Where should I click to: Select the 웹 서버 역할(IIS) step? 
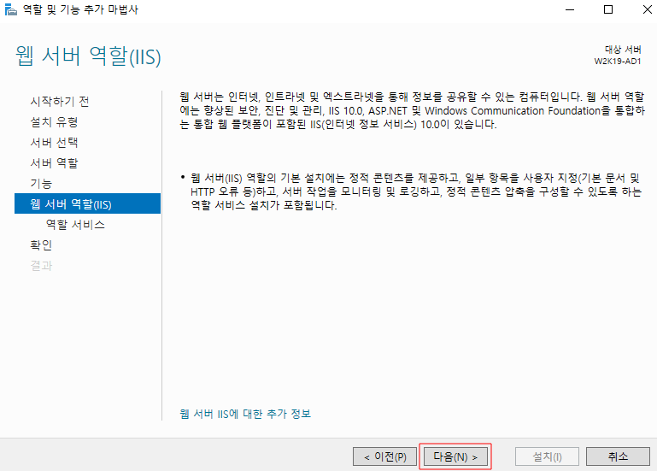click(88, 203)
